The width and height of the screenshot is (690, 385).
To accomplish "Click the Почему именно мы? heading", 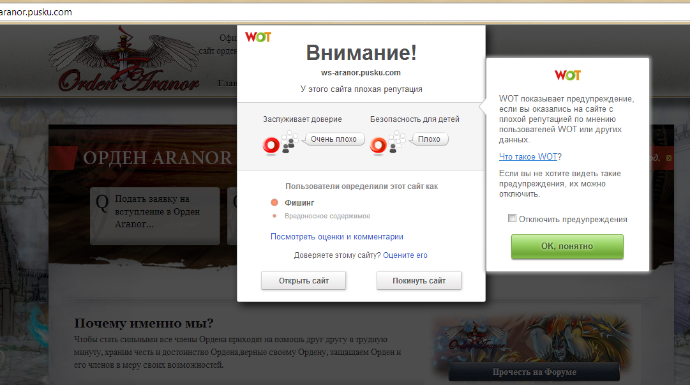I will coord(144,324).
